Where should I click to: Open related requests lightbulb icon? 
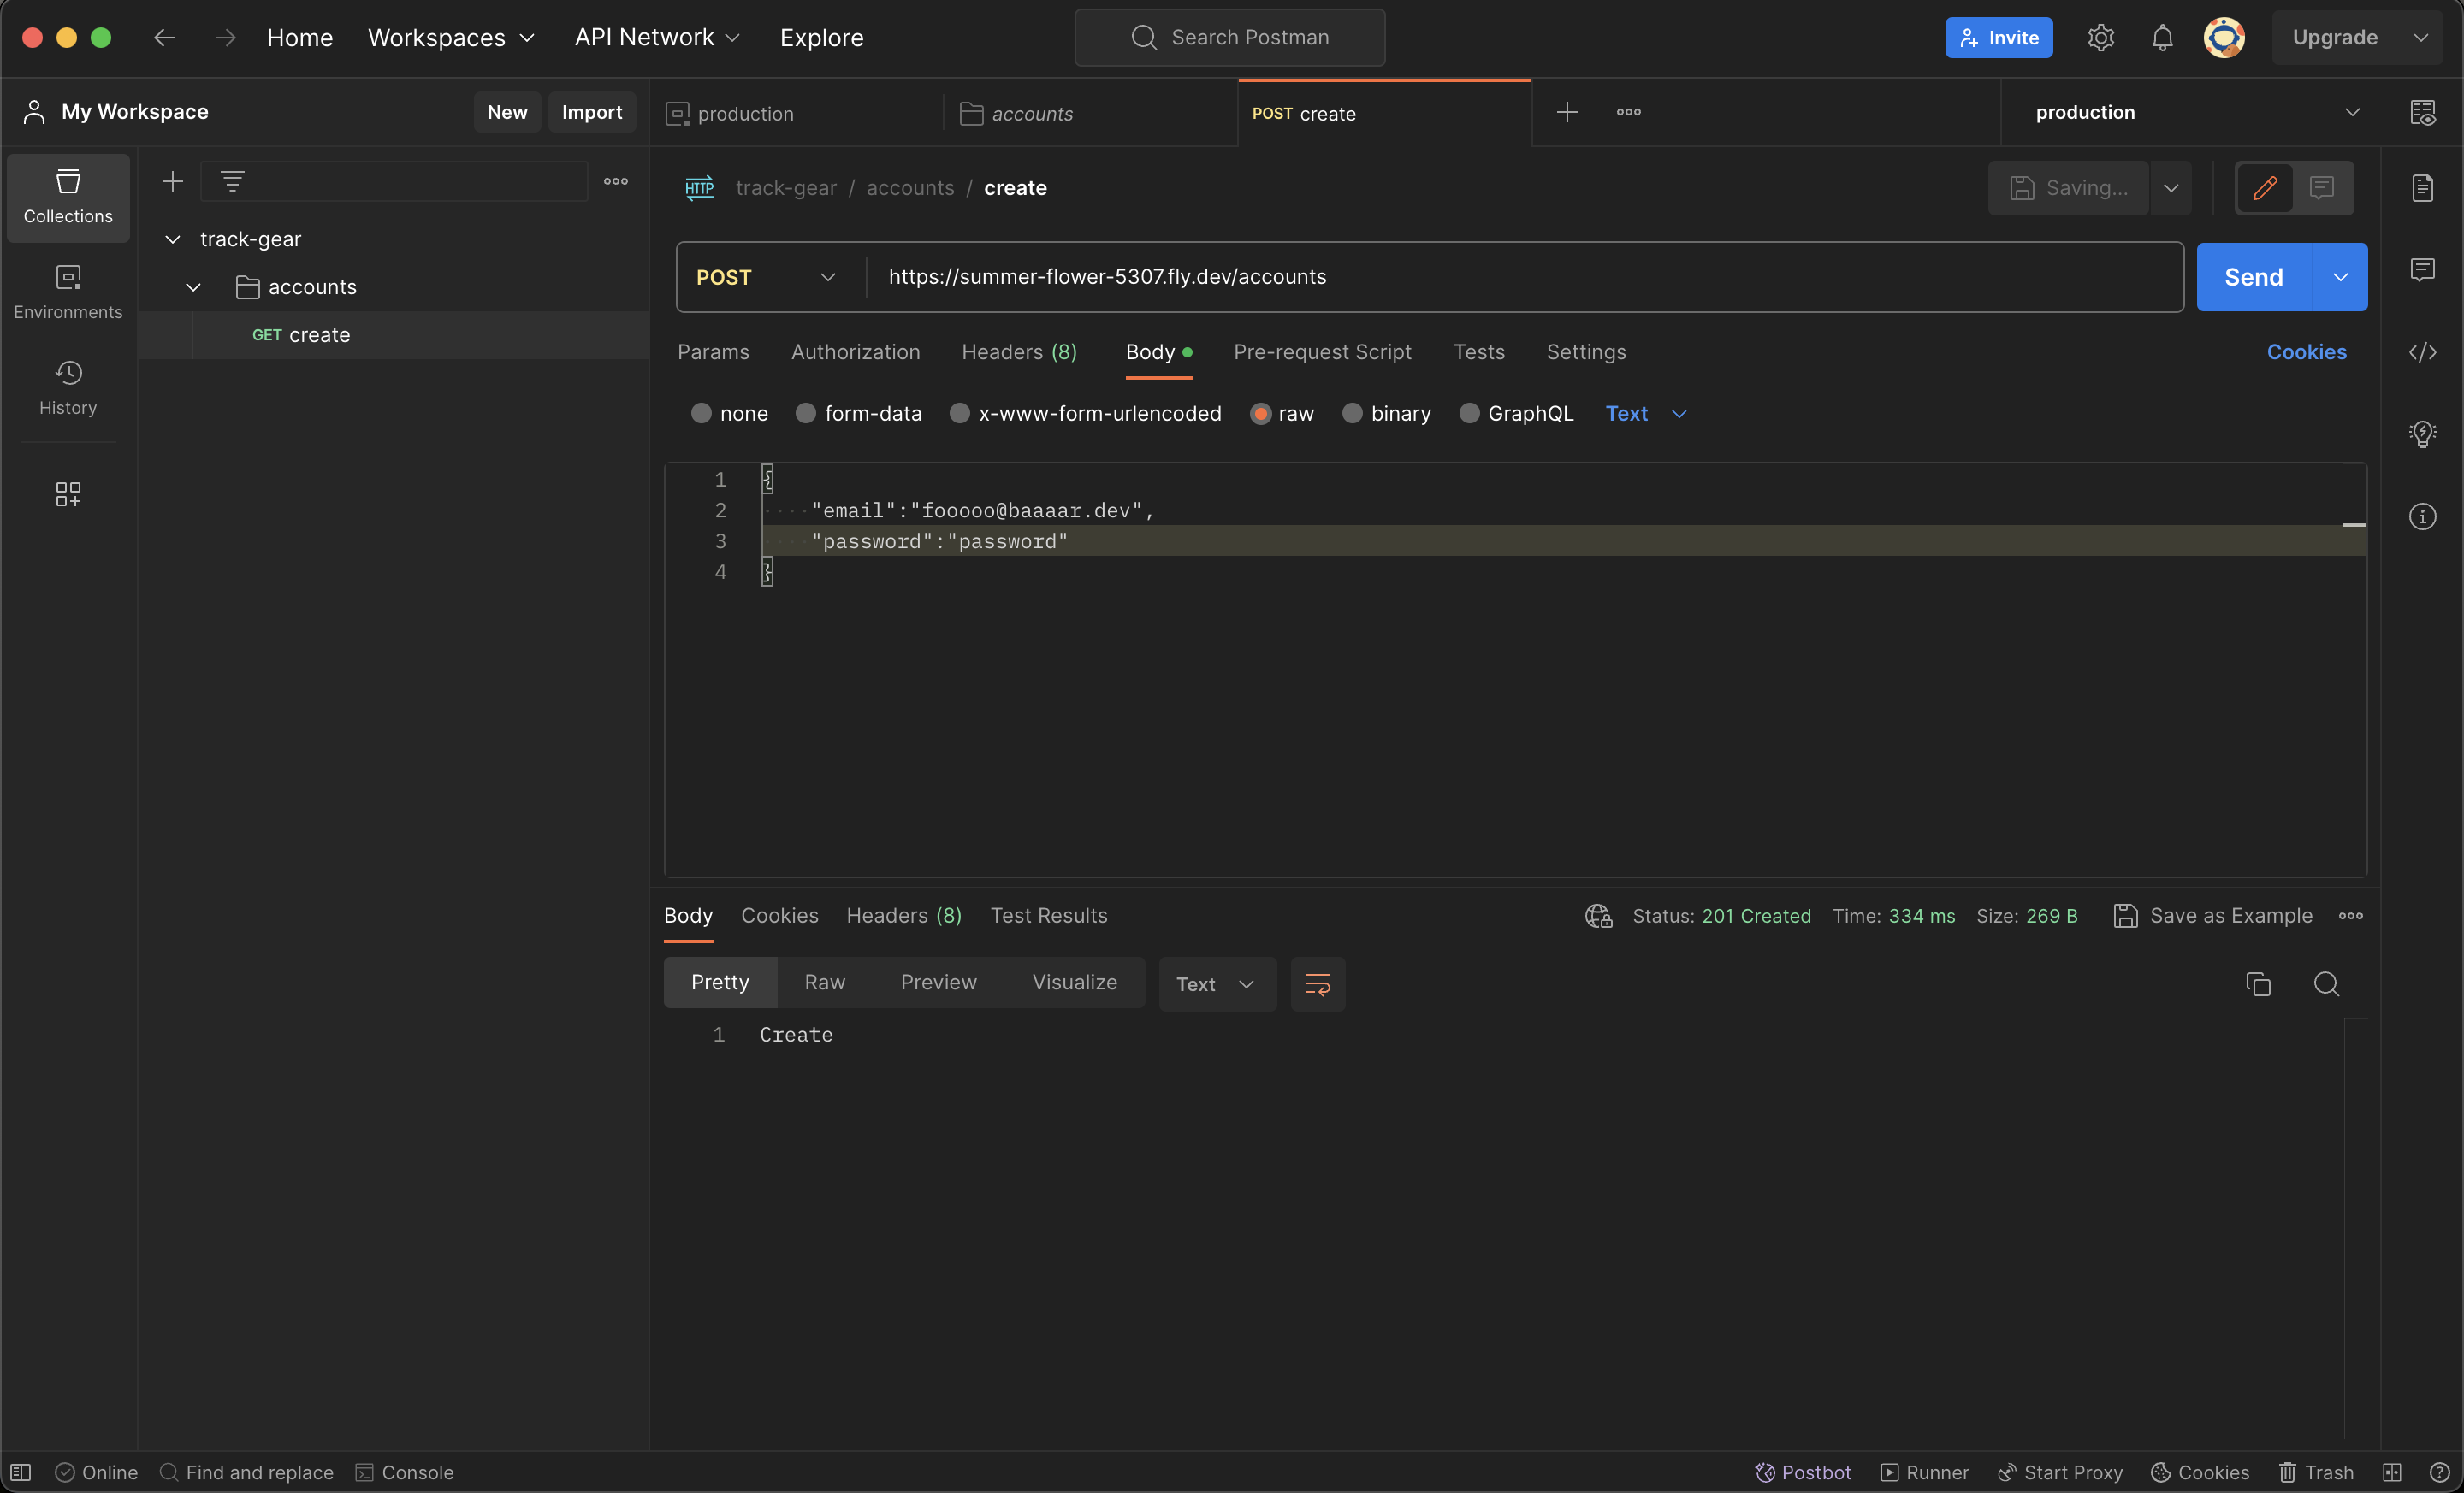tap(2422, 434)
